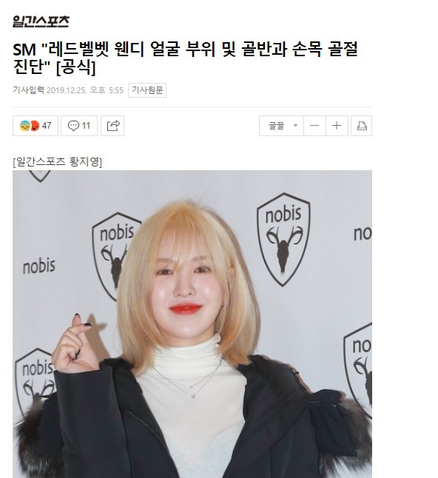This screenshot has width=438, height=478.
Task: Open comments via the speech bubble icon
Action: [73, 126]
